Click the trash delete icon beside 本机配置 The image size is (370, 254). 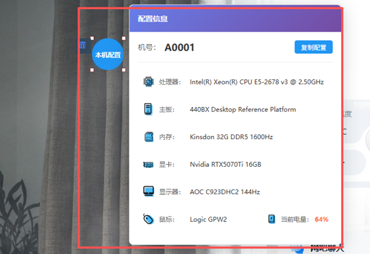pos(82,45)
